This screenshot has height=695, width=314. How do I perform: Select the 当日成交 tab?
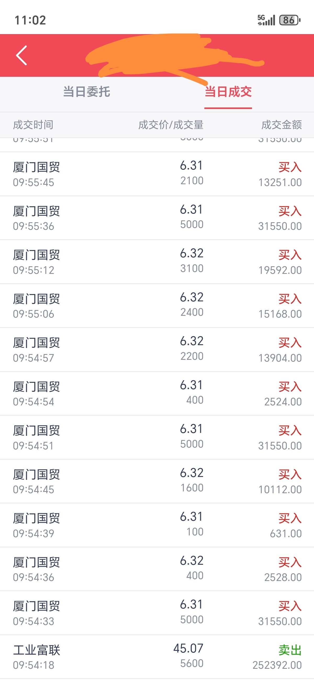(x=228, y=92)
